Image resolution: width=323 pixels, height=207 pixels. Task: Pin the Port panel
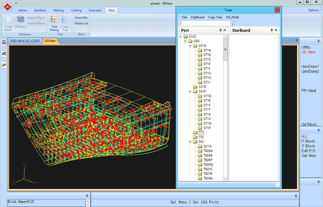220,30
